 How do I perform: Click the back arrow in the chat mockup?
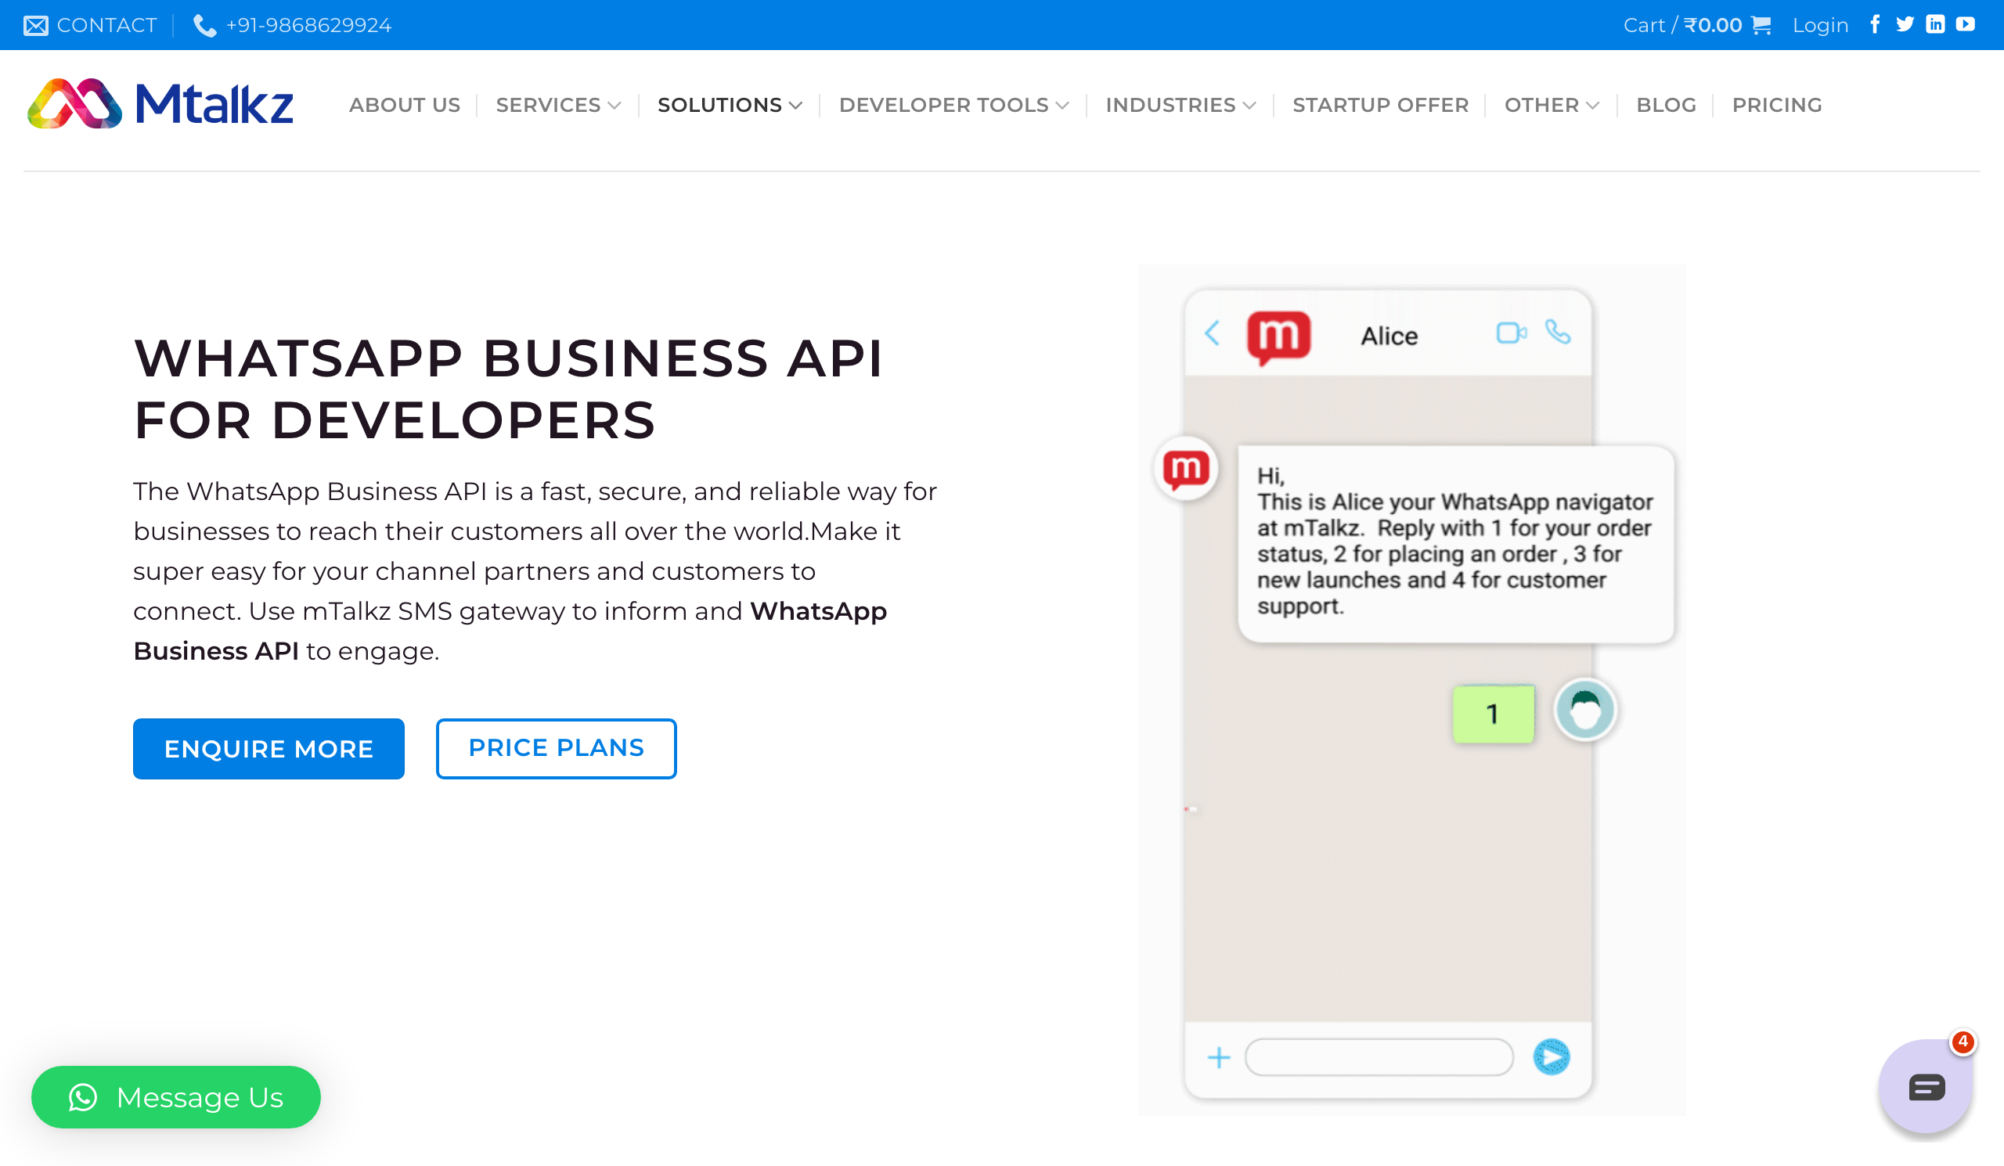[x=1212, y=333]
